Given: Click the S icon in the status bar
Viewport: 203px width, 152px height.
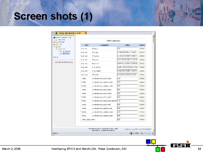Looking at the screenshot, I should coord(142,133).
